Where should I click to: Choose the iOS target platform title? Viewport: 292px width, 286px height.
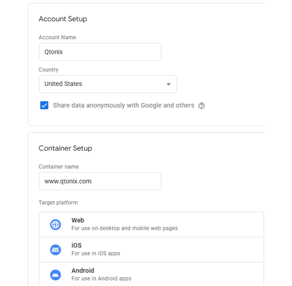coord(76,246)
